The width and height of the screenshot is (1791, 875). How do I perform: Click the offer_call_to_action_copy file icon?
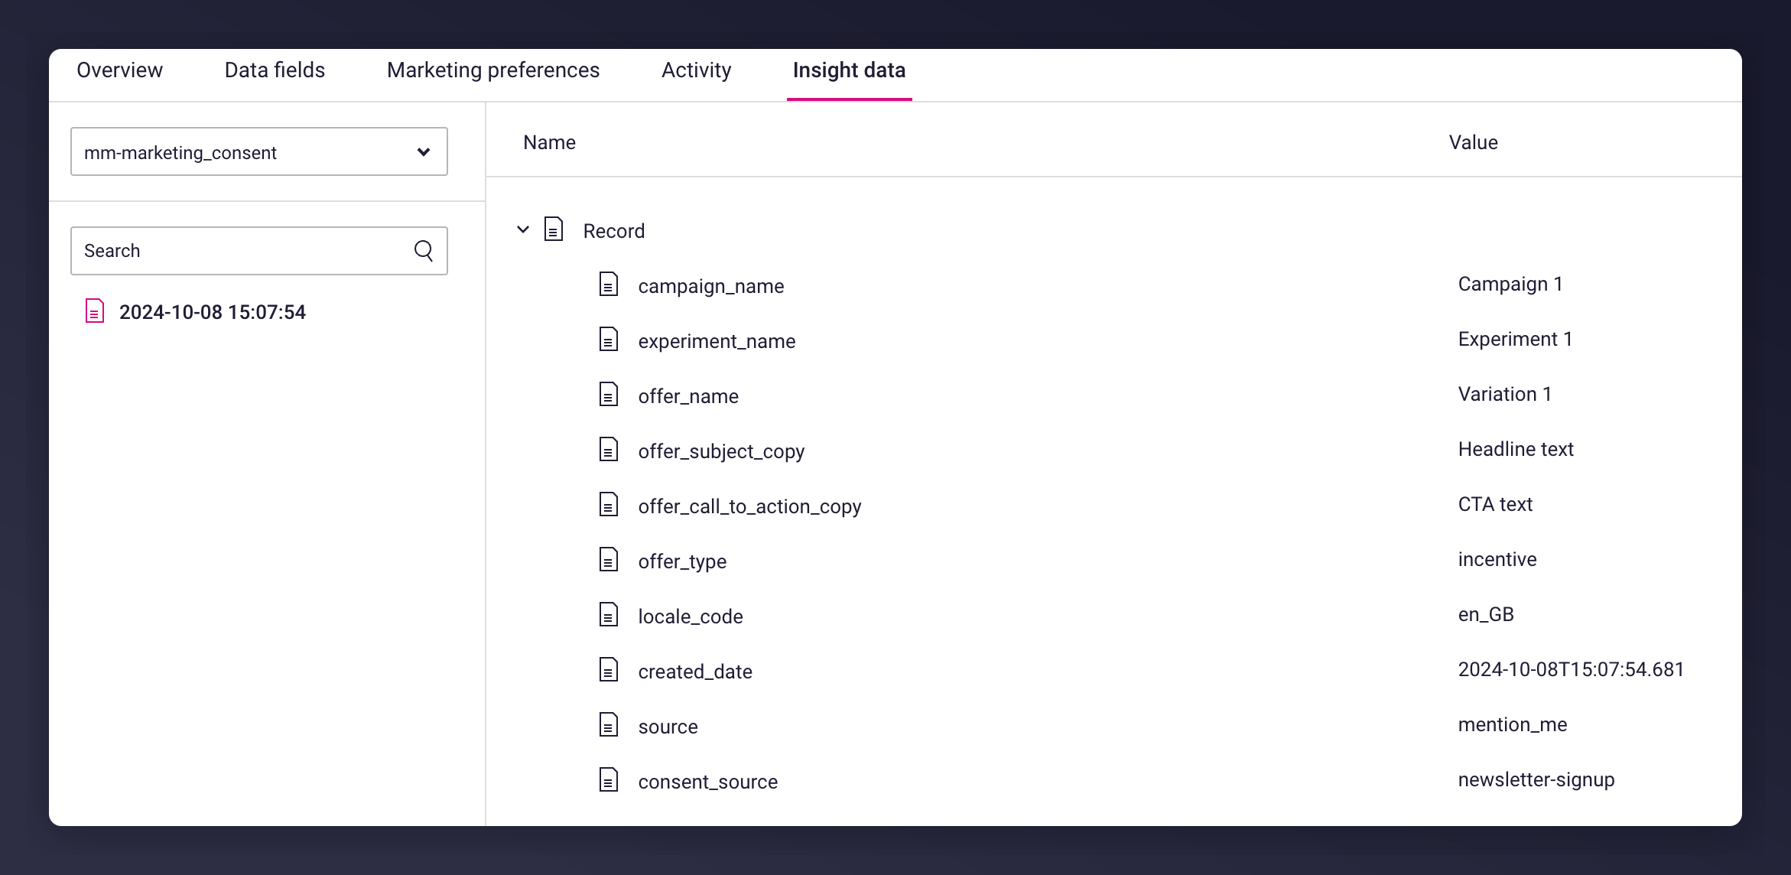pyautogui.click(x=609, y=505)
